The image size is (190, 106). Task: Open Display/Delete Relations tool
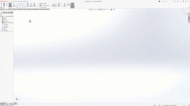54,5
